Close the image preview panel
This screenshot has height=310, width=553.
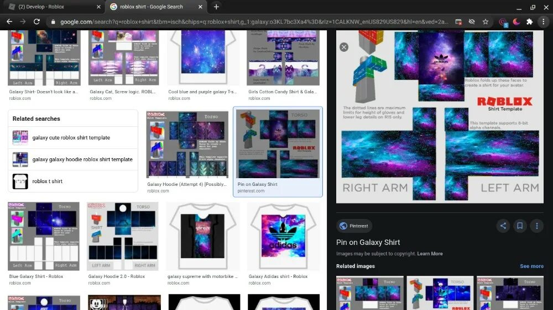pos(344,47)
